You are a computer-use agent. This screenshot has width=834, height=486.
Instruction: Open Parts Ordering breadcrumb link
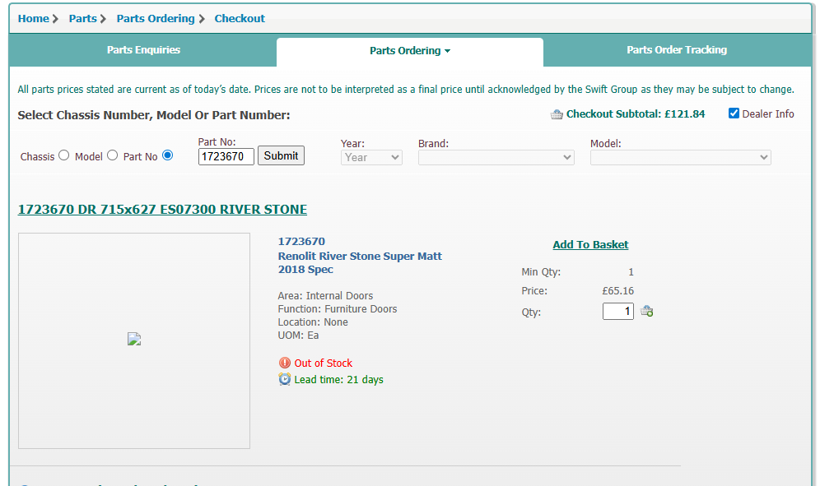point(156,19)
